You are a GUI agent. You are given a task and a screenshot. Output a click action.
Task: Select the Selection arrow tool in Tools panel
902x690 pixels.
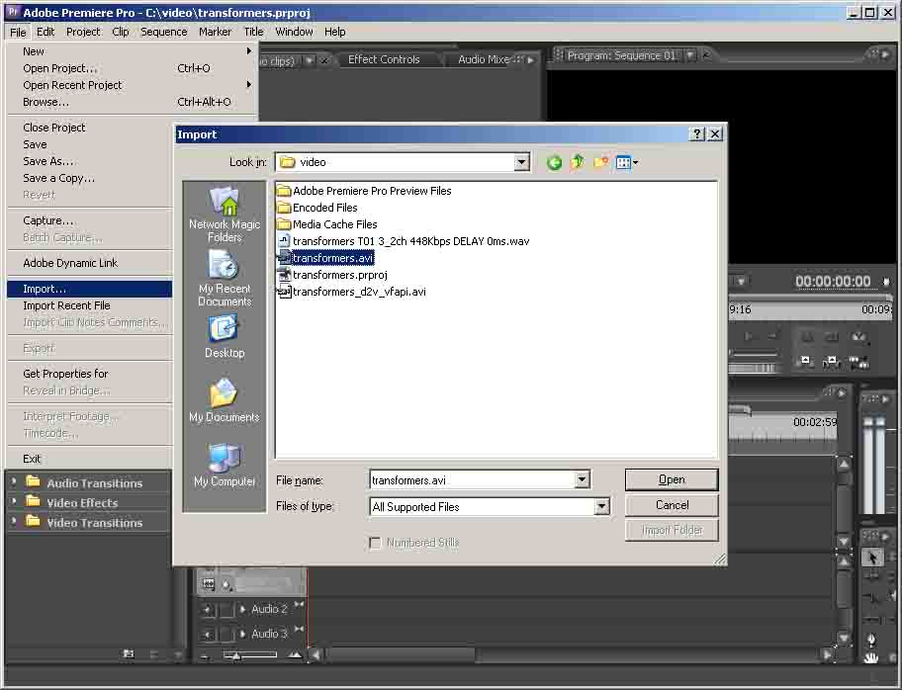(872, 558)
